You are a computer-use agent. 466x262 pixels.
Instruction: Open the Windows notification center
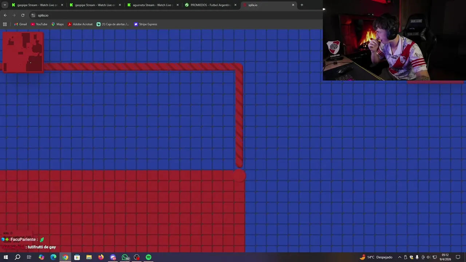[458, 257]
